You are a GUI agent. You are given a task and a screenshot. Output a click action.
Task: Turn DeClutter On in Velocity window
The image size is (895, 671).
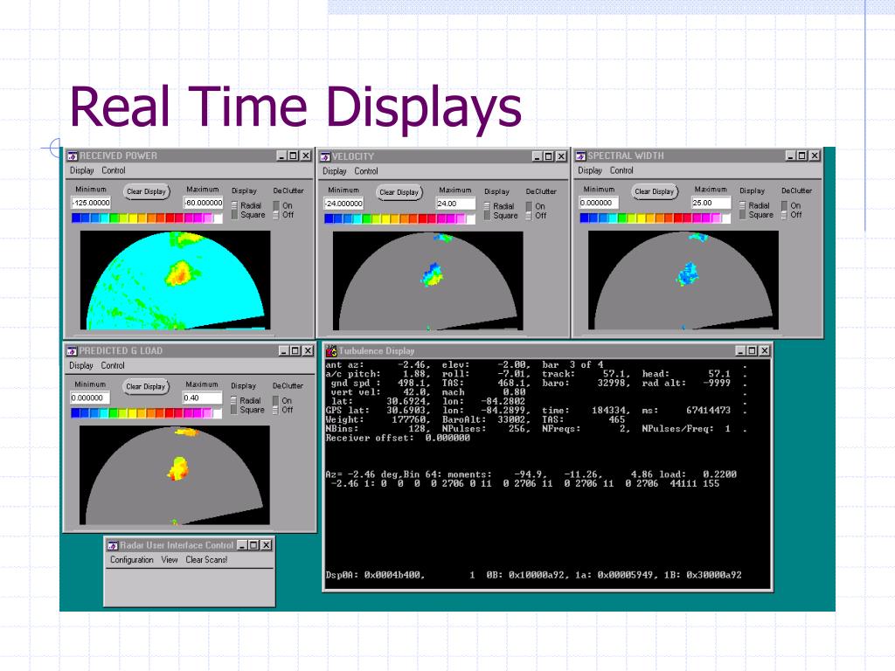click(x=529, y=206)
